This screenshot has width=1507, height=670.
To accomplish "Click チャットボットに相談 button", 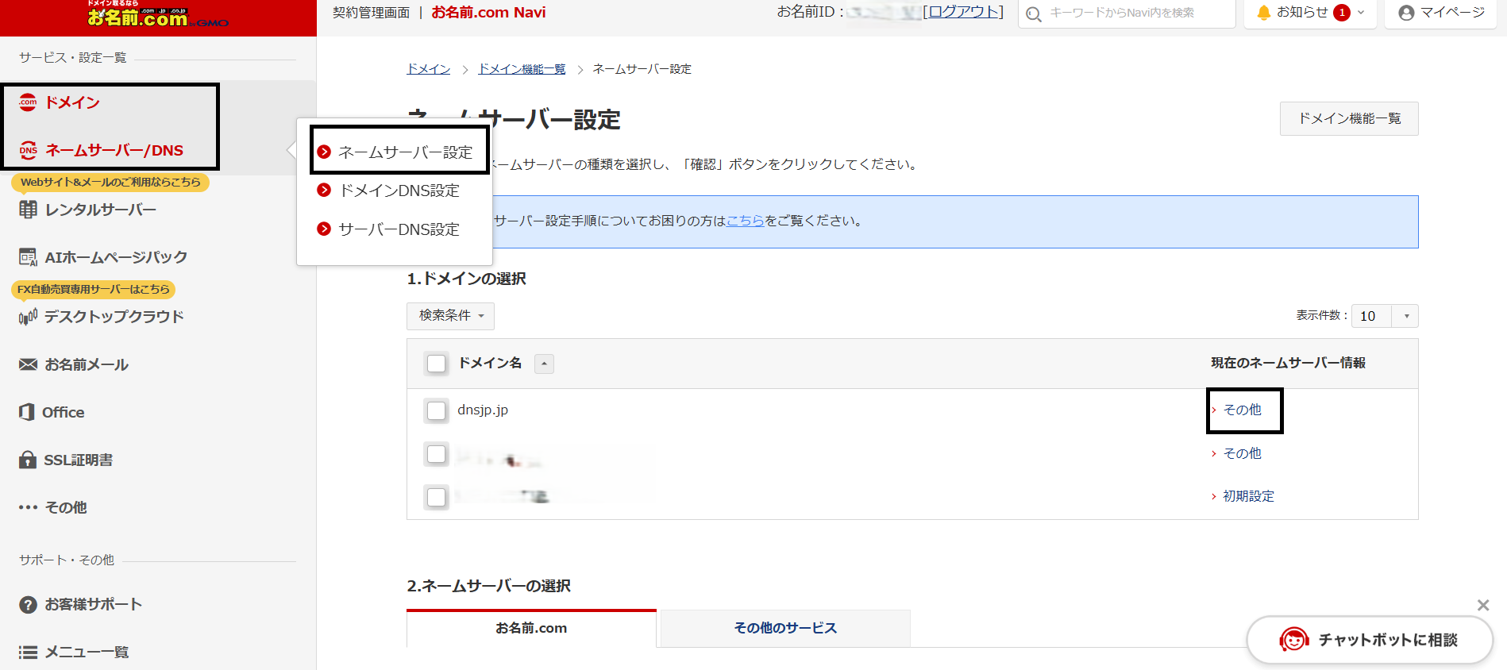I will click(1370, 640).
